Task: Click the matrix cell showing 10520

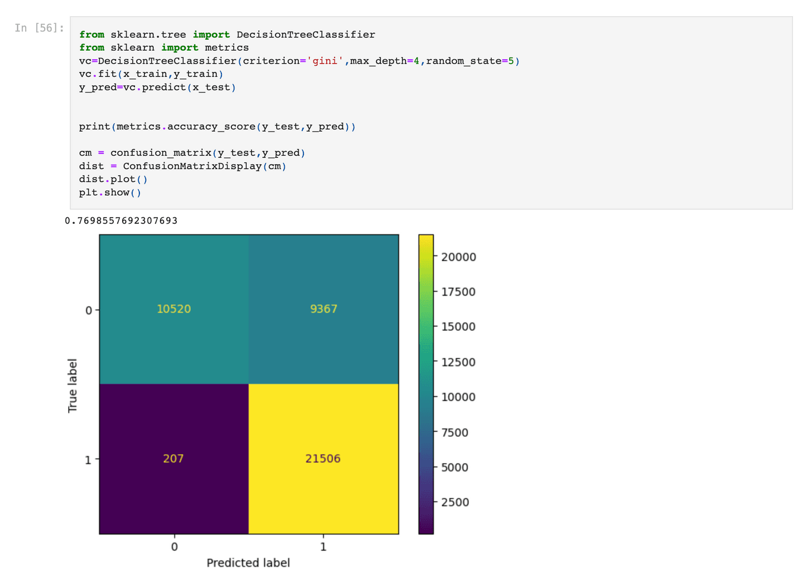Action: (x=174, y=309)
